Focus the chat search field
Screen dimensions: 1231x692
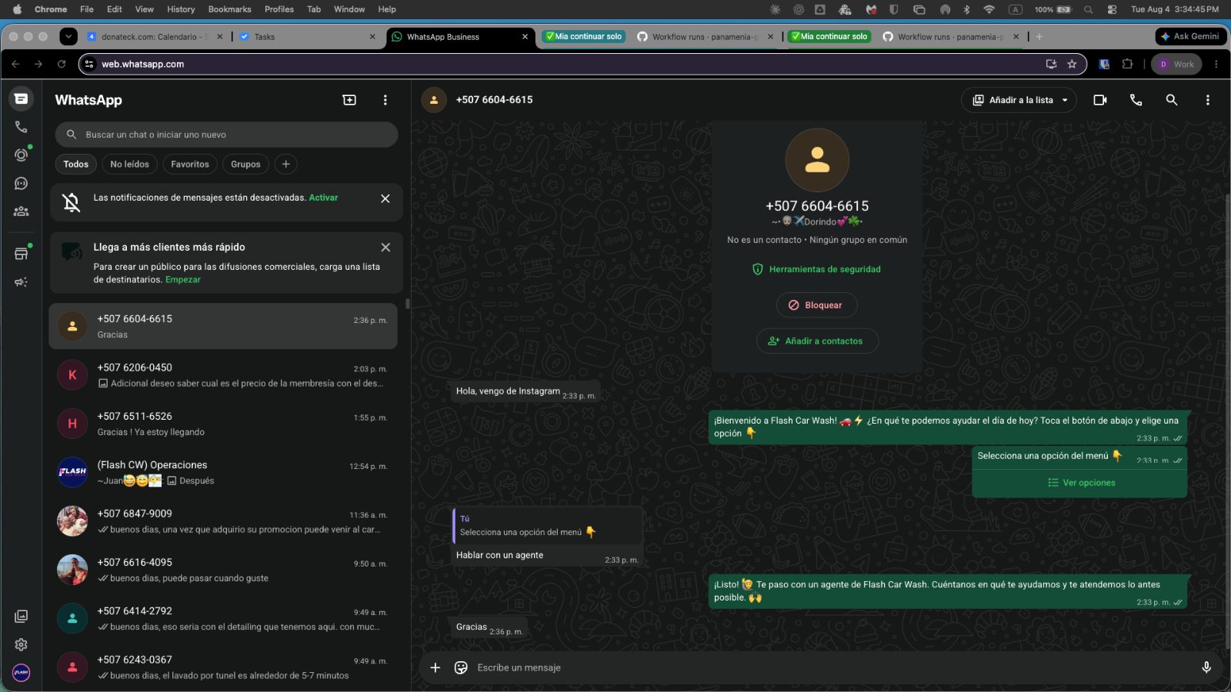click(x=226, y=135)
